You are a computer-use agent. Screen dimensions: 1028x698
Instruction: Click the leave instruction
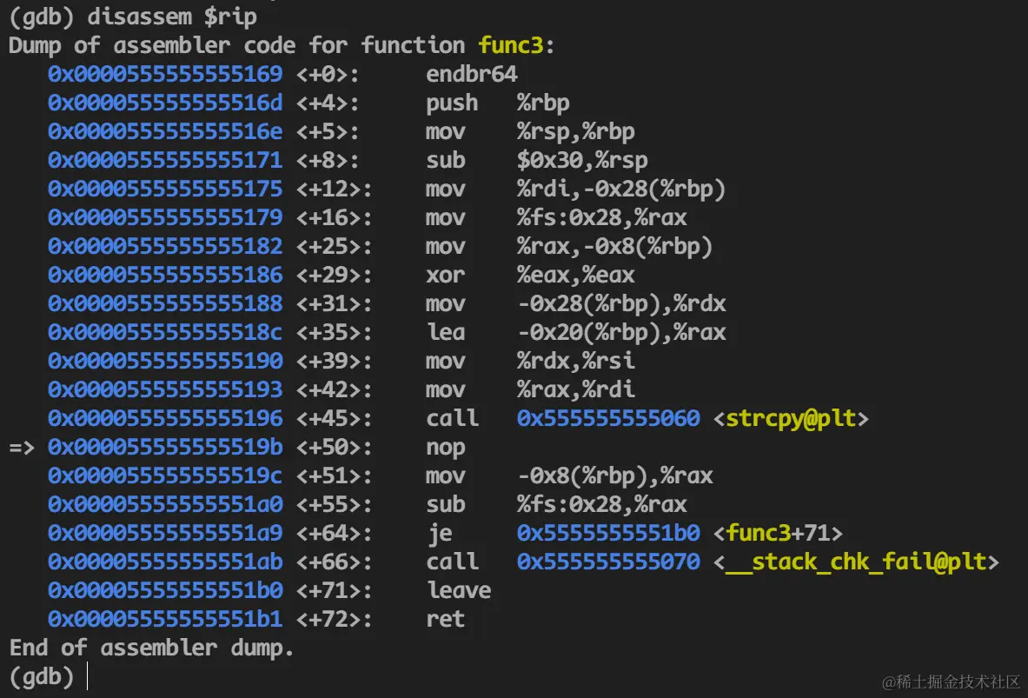pos(459,590)
